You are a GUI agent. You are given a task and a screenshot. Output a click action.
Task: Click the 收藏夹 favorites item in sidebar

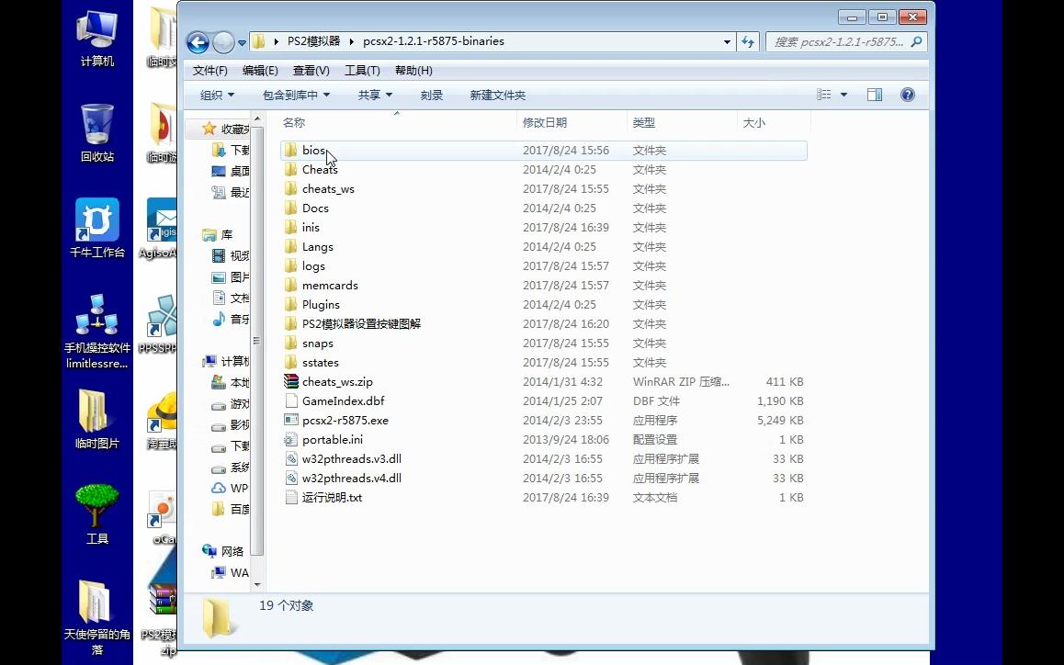point(226,129)
